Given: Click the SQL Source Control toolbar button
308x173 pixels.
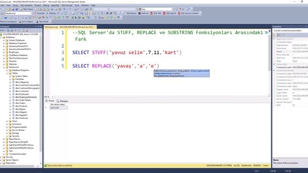Looking at the screenshot, I should 188,13.
